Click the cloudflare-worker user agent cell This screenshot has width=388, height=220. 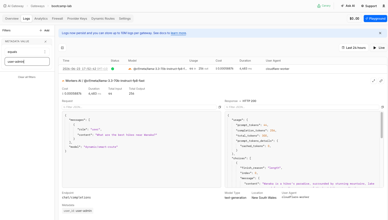[x=277, y=69]
